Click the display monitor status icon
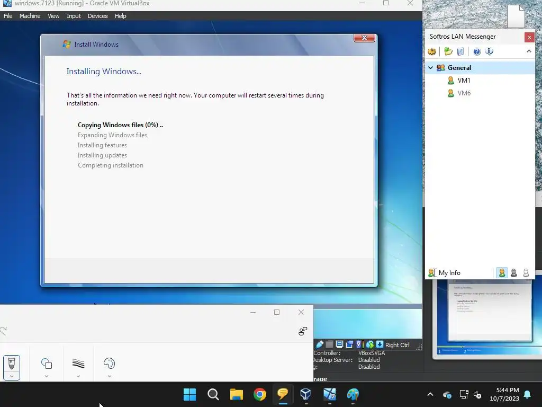 (x=339, y=344)
